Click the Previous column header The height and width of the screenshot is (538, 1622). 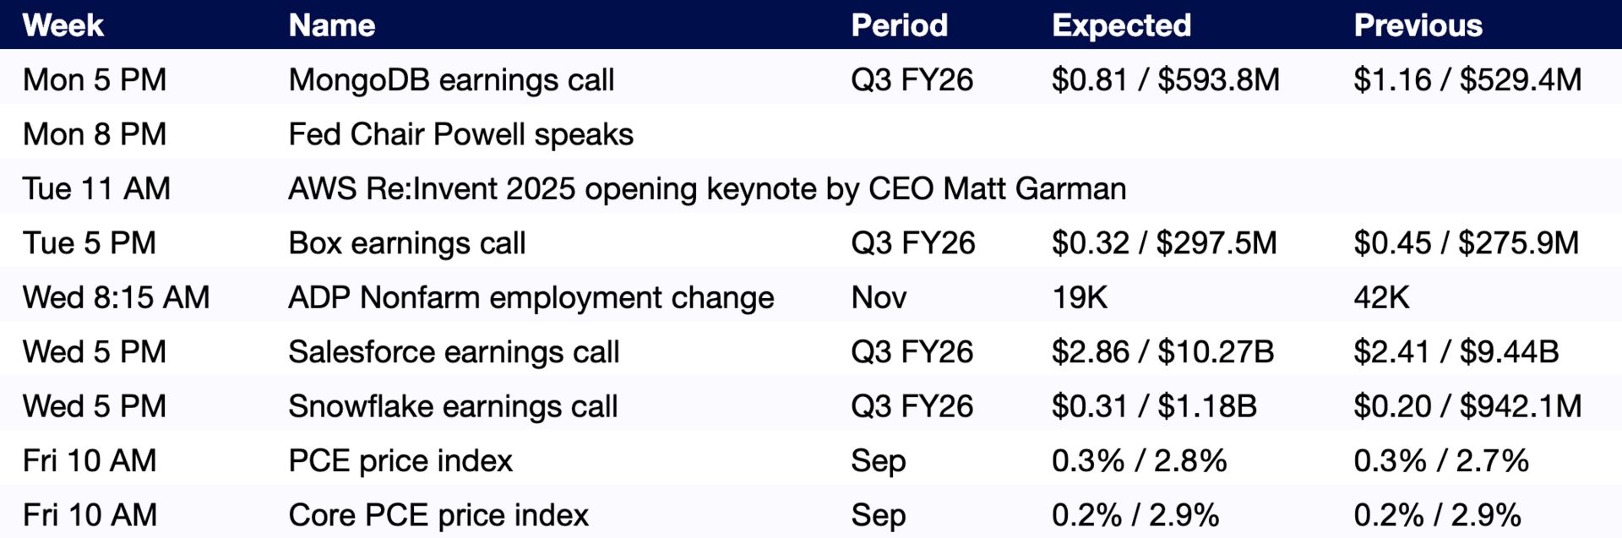[x=1418, y=25]
